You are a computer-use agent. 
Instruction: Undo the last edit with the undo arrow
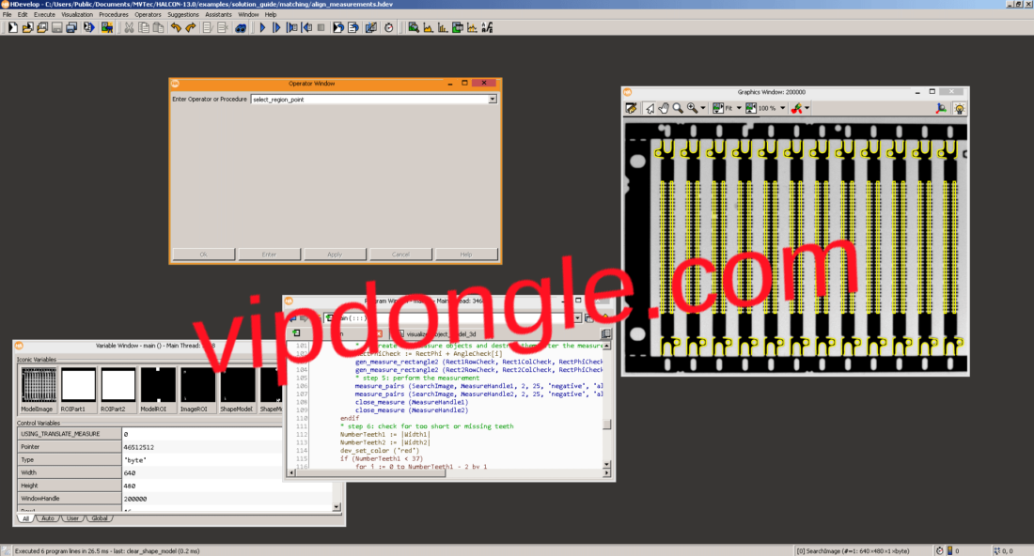click(x=175, y=27)
